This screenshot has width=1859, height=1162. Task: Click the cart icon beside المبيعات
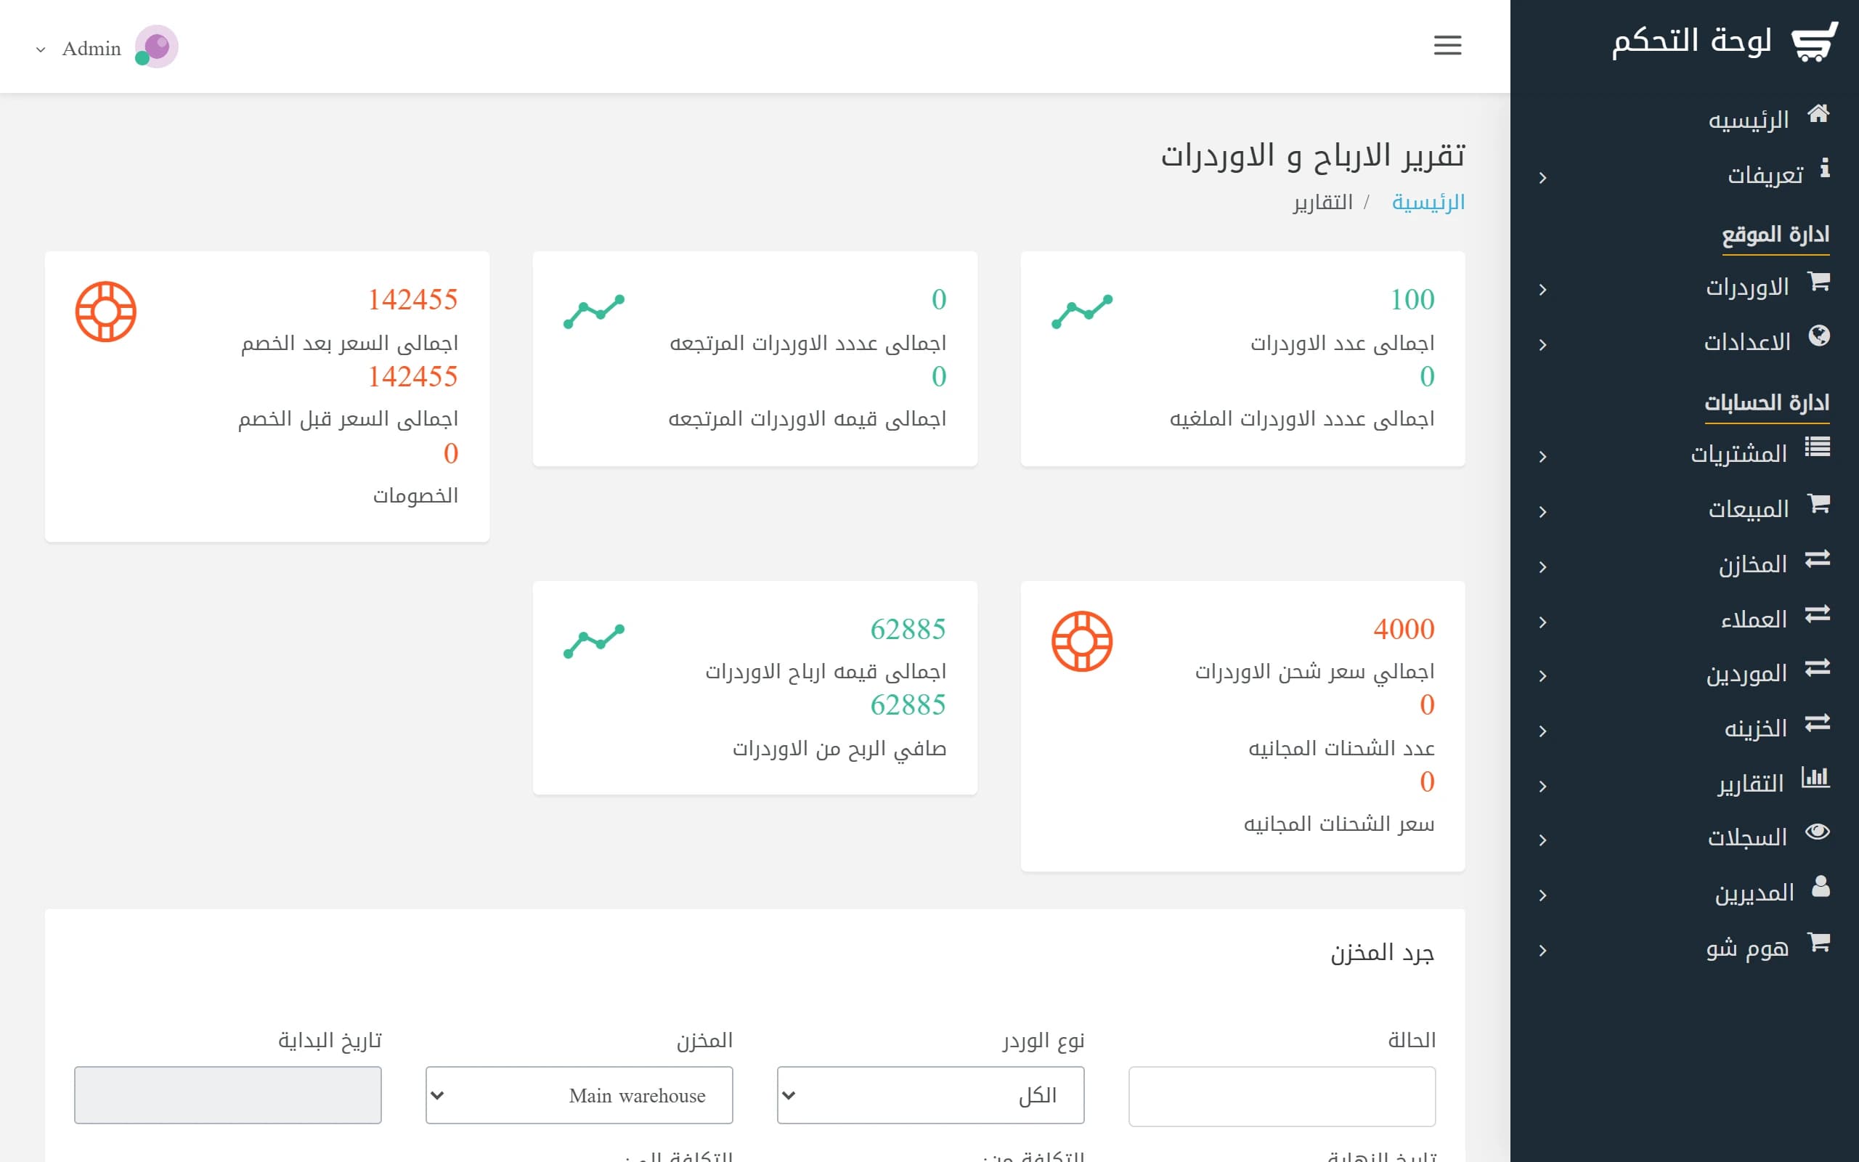[x=1818, y=503]
